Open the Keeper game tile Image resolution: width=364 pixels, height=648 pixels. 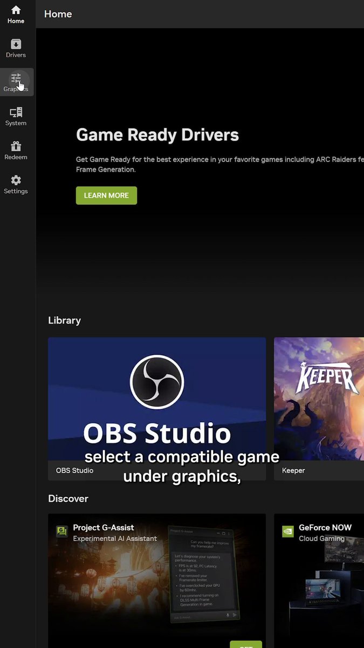319,409
